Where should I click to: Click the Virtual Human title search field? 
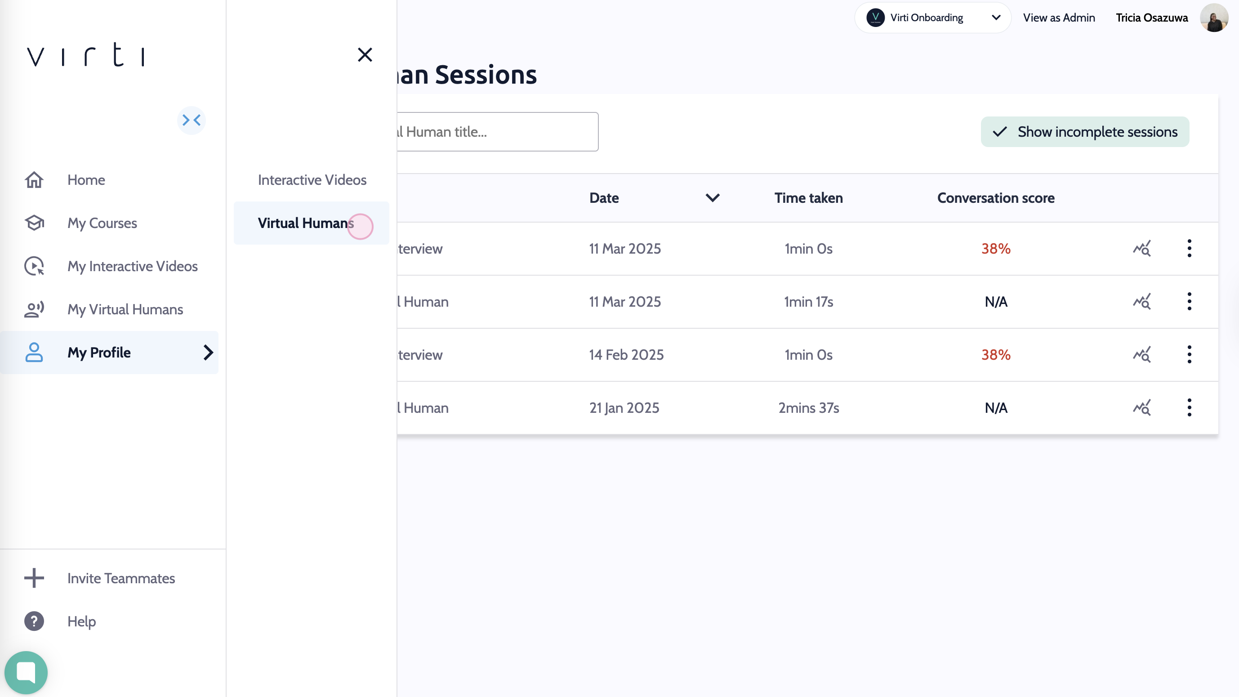(x=497, y=132)
